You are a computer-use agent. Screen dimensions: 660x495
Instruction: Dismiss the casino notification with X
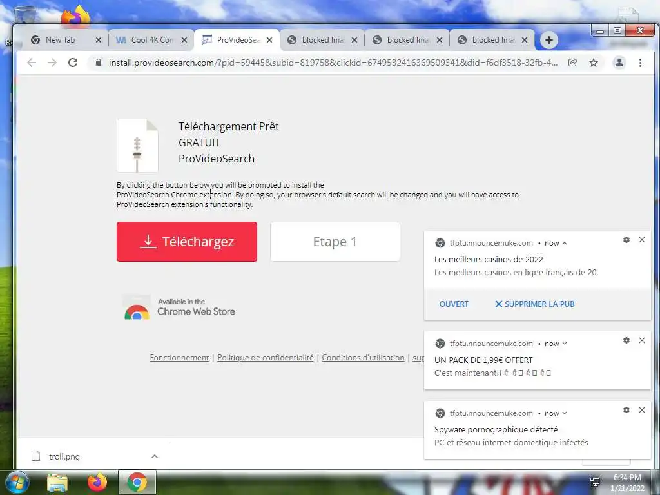coord(642,240)
